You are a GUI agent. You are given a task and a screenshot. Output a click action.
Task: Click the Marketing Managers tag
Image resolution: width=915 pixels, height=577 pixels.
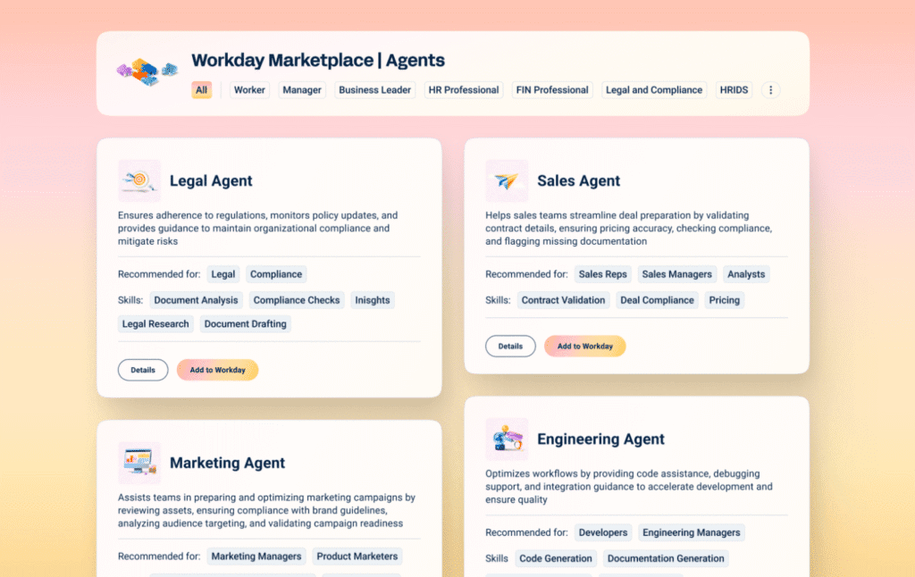(x=256, y=556)
